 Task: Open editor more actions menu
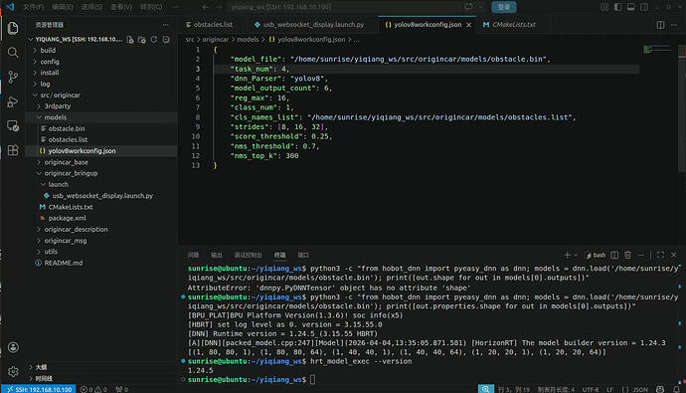674,25
